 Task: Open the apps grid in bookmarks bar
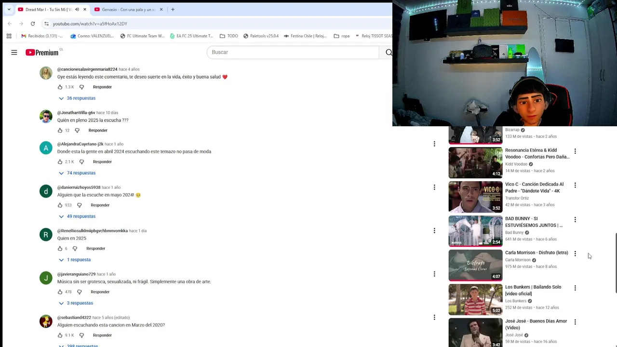[9, 36]
